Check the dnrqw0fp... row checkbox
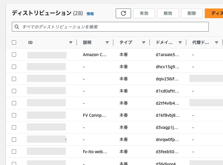223x165 pixels. 14,140
